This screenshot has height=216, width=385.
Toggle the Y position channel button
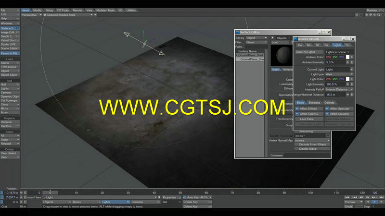2,197
